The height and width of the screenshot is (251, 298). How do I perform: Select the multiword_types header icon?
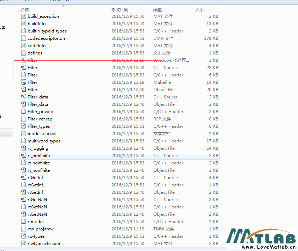pyautogui.click(x=23, y=141)
